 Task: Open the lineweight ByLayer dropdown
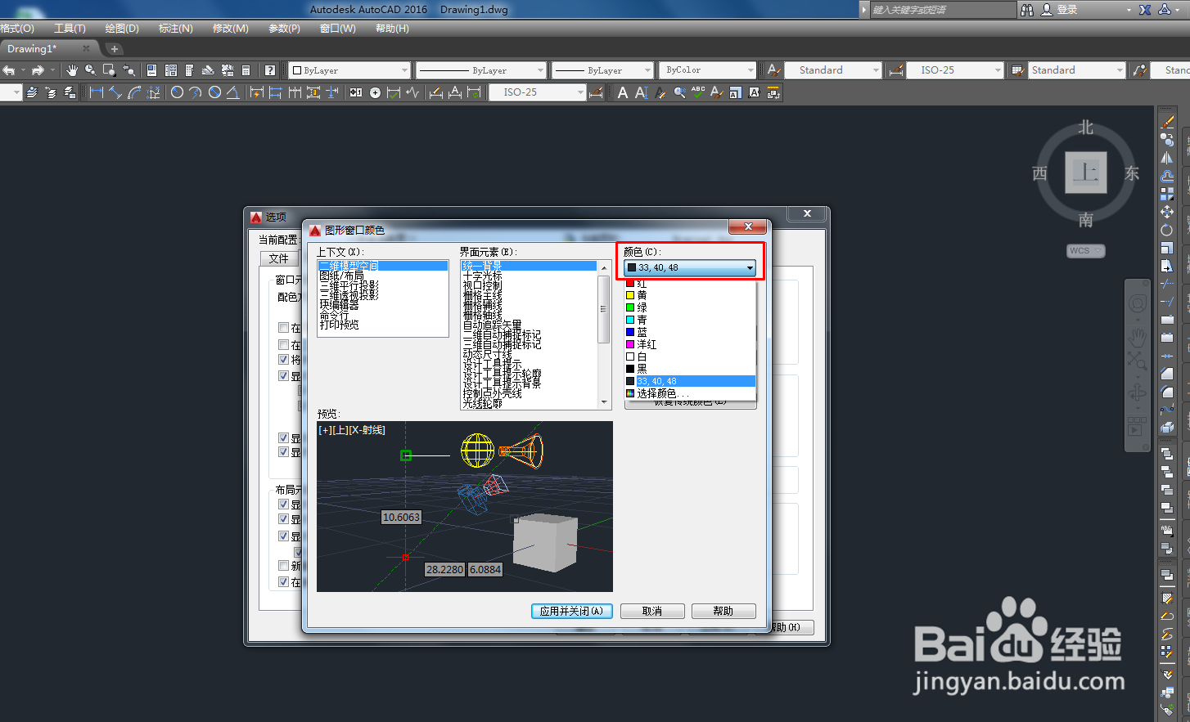[x=603, y=70]
